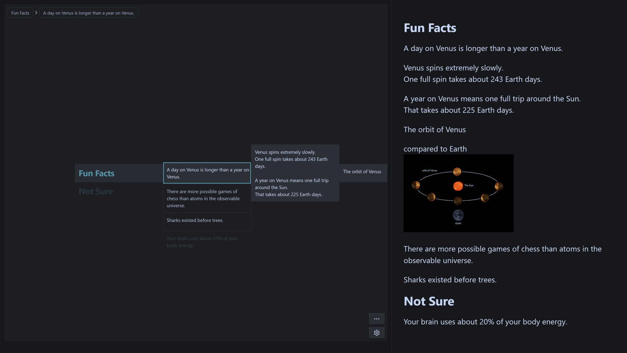
Task: Open the chess games fact card
Action: (207, 198)
